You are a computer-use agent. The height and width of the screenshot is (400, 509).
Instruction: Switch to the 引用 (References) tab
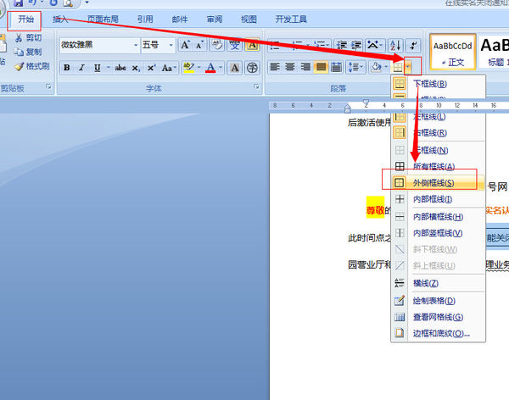[x=145, y=19]
